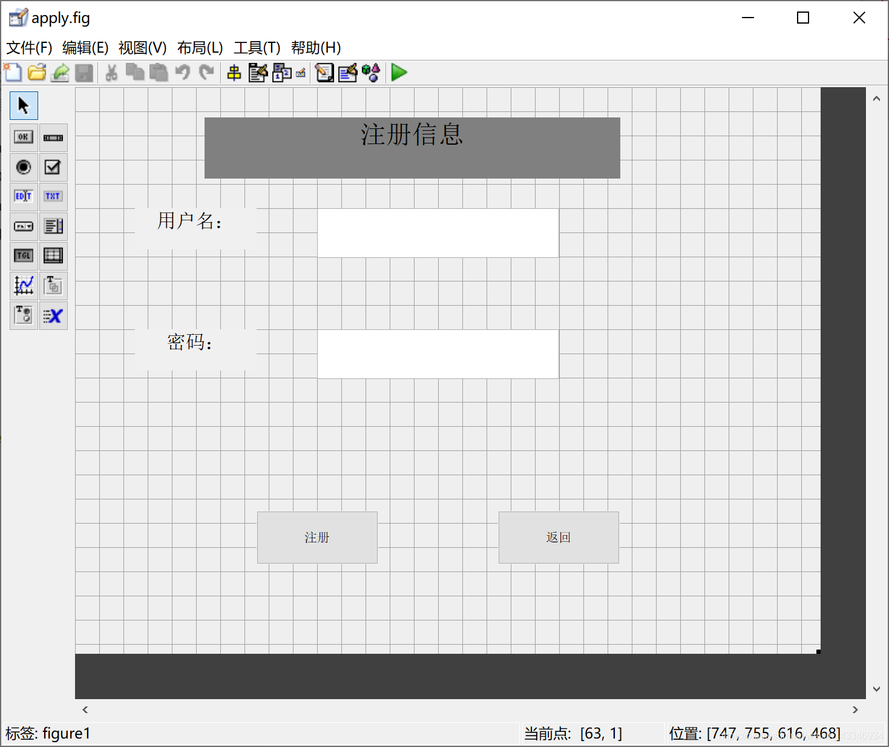Click the Paste toolbar icon
The width and height of the screenshot is (889, 747).
(159, 73)
